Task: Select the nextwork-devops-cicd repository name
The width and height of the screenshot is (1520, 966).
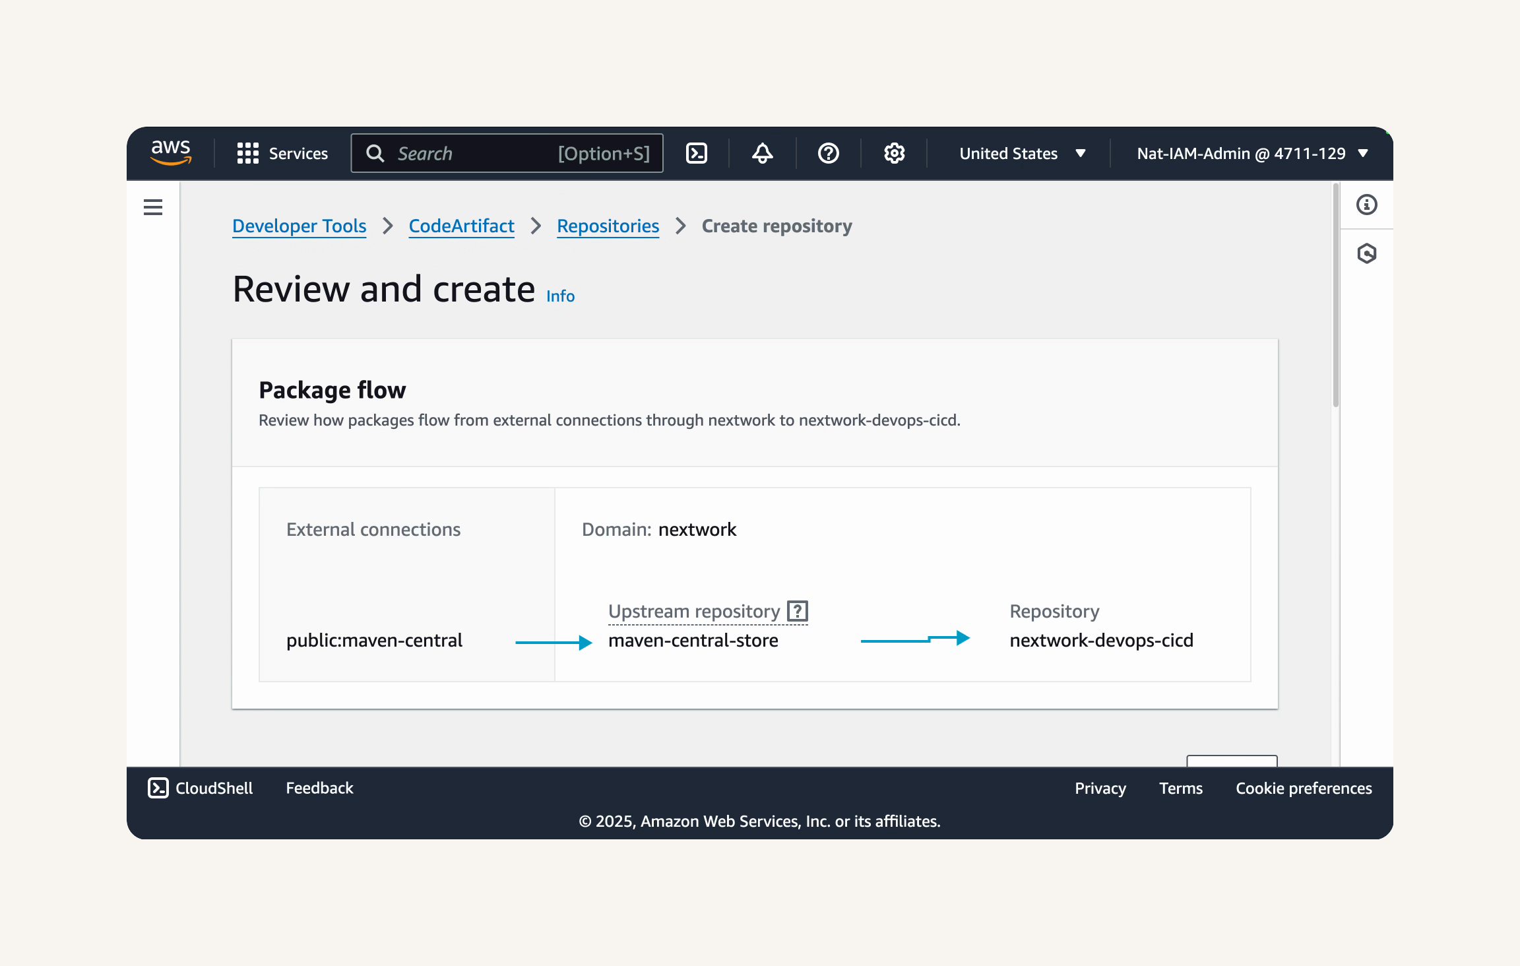Action: point(1102,640)
